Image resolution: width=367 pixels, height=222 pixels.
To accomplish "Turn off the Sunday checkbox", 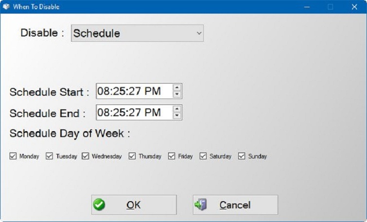I will point(242,156).
